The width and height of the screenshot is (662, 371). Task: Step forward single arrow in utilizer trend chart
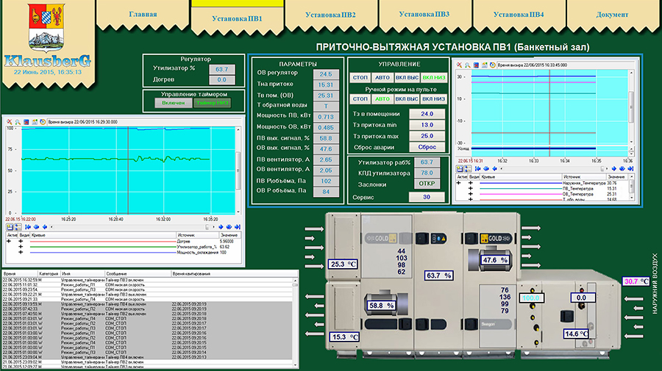(221, 227)
